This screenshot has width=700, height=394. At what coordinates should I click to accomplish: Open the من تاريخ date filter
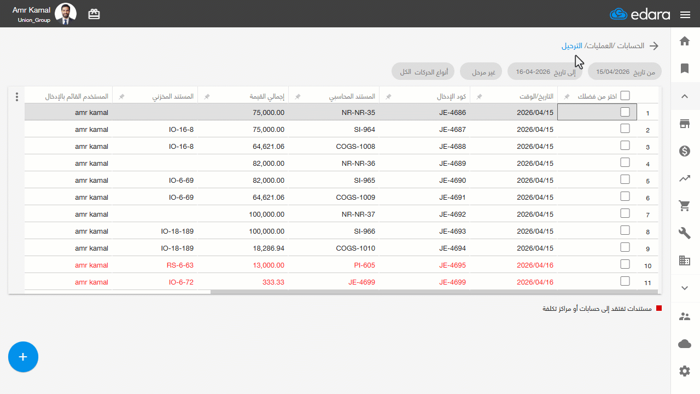[x=625, y=72]
